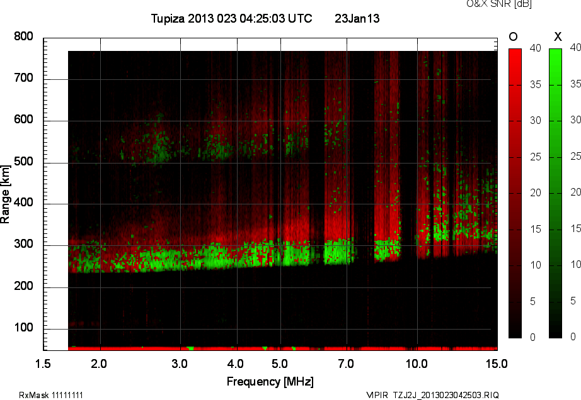Select the plot title 'Tupiza 2013 023 04:25:03 UTC'
Screen dimensions: 581x400
pos(231,19)
